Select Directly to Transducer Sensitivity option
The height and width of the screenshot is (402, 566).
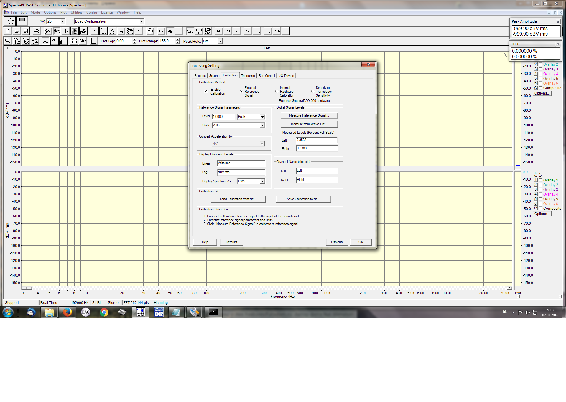(x=312, y=91)
